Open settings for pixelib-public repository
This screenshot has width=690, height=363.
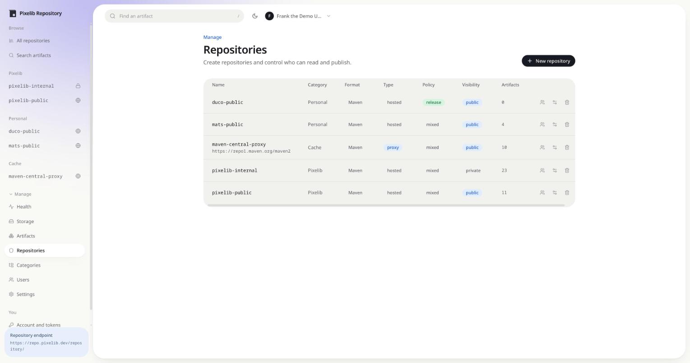[555, 193]
